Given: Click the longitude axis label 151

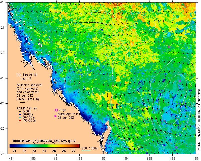Looking at the screenshot, I should click(56, 159).
